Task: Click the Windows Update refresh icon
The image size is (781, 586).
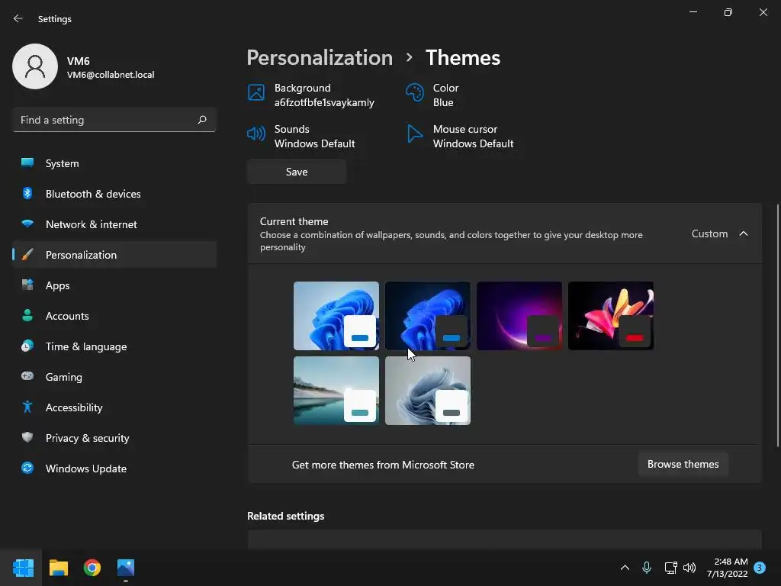Action: pyautogui.click(x=27, y=468)
